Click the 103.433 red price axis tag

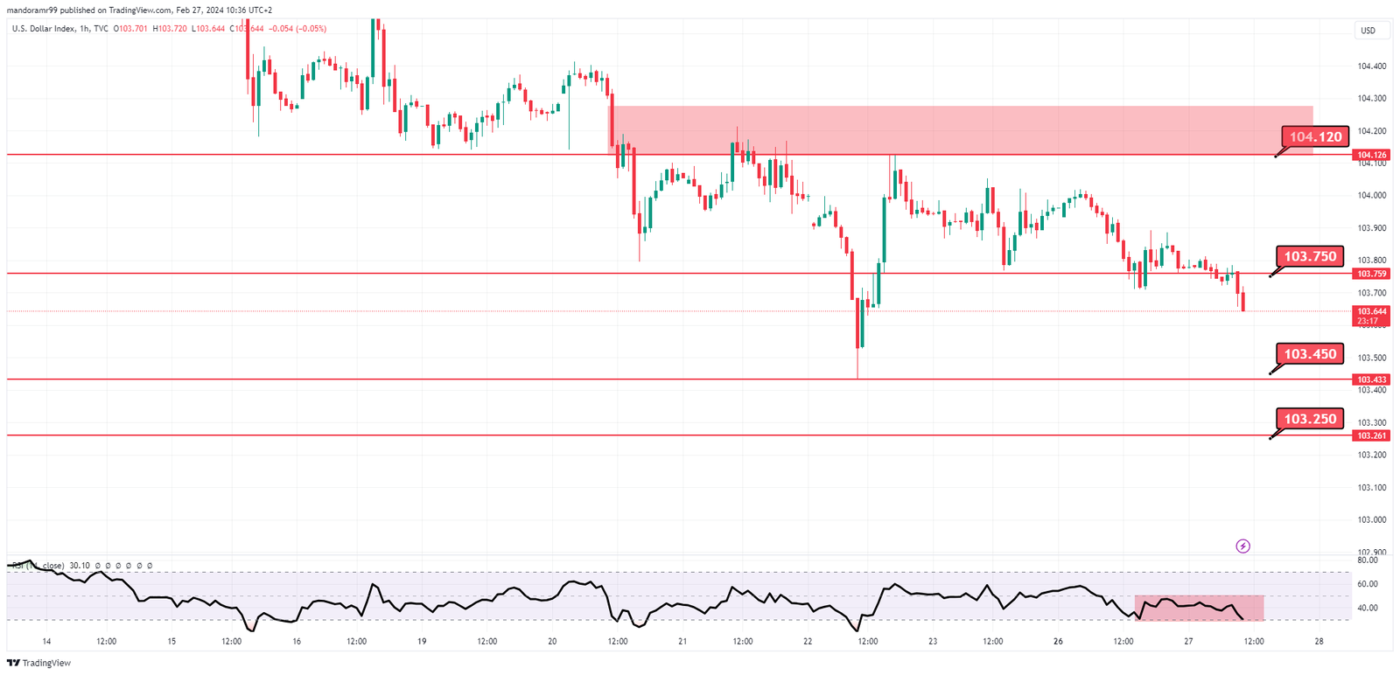tap(1371, 379)
